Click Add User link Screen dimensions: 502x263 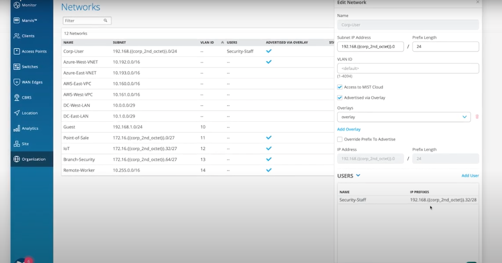click(x=470, y=175)
